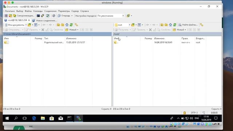Sort local files by Размер column
The image size is (233, 131).
coord(38,38)
